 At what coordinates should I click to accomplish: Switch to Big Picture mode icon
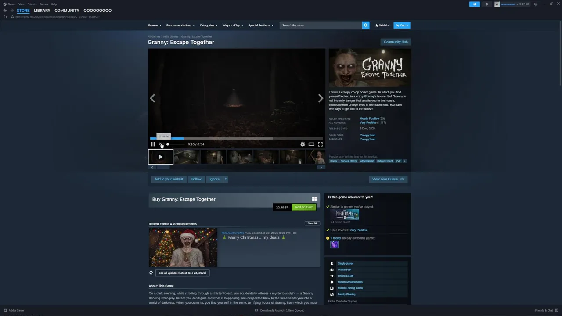(536, 4)
